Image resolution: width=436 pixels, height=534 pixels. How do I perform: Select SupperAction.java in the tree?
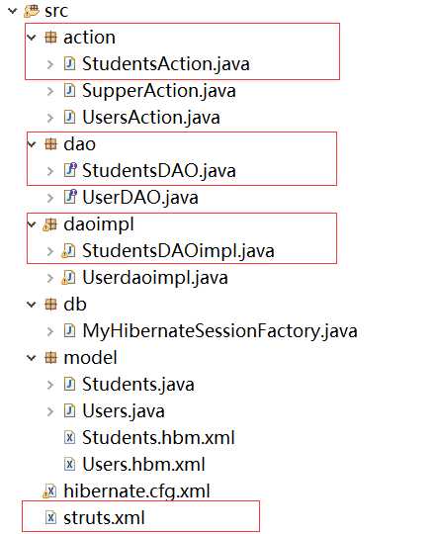159,91
